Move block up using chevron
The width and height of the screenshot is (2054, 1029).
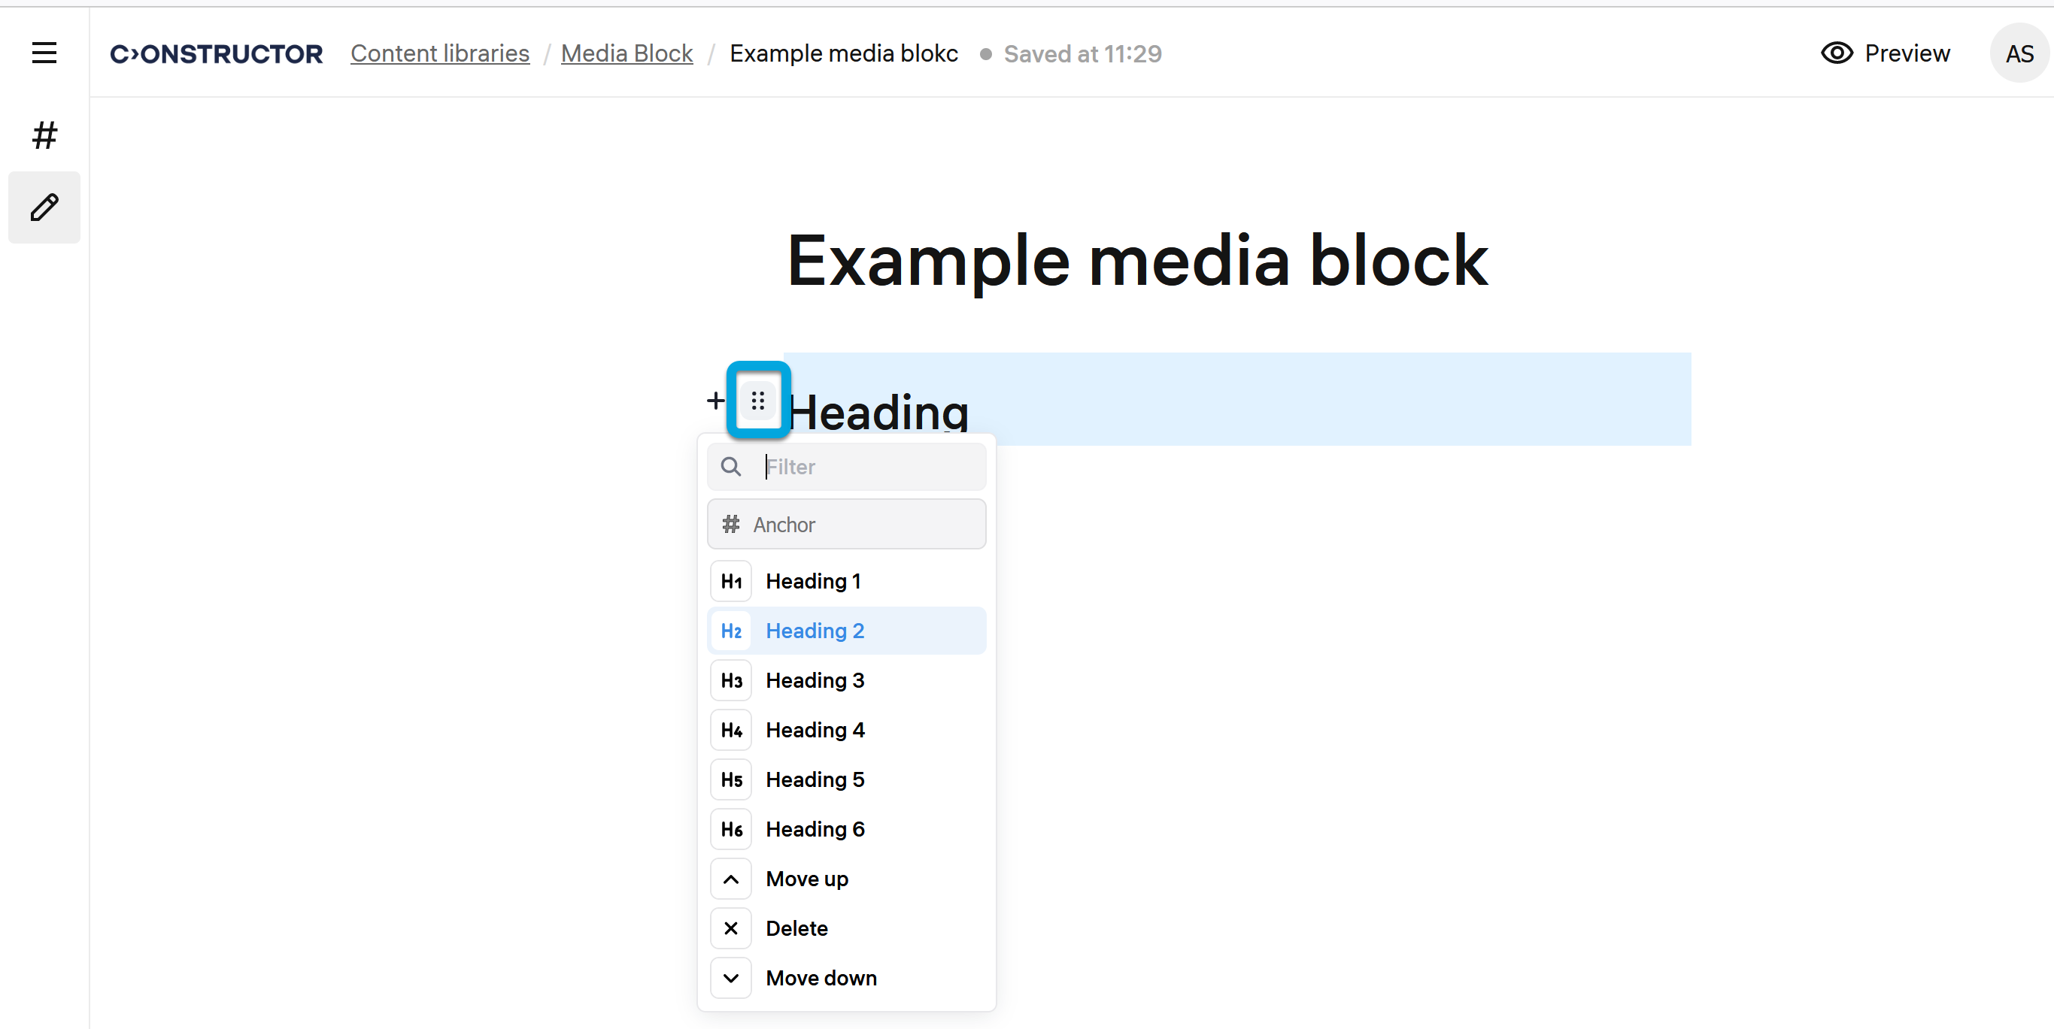pyautogui.click(x=730, y=879)
